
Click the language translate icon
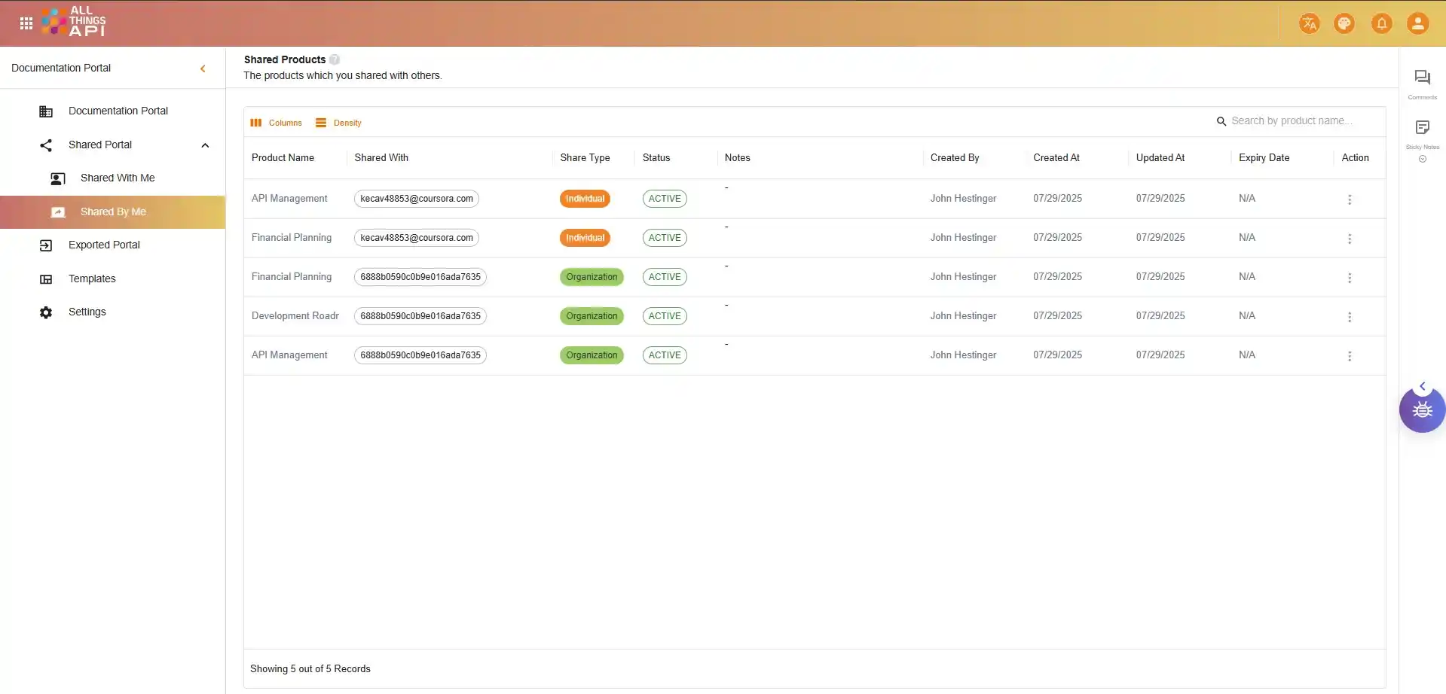click(x=1309, y=23)
